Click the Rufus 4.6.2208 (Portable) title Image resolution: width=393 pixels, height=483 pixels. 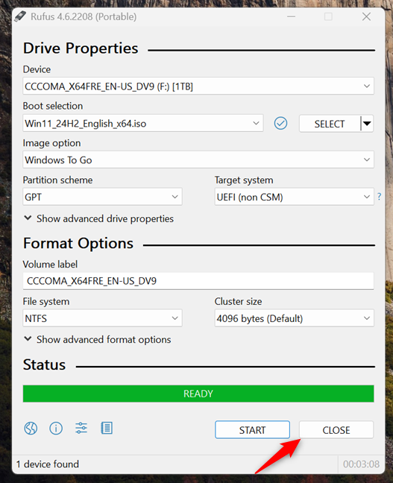[x=84, y=16]
